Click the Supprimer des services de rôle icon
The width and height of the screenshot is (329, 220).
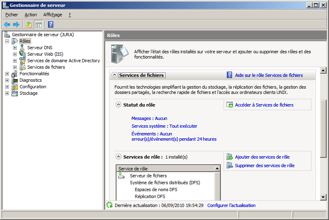(x=230, y=166)
